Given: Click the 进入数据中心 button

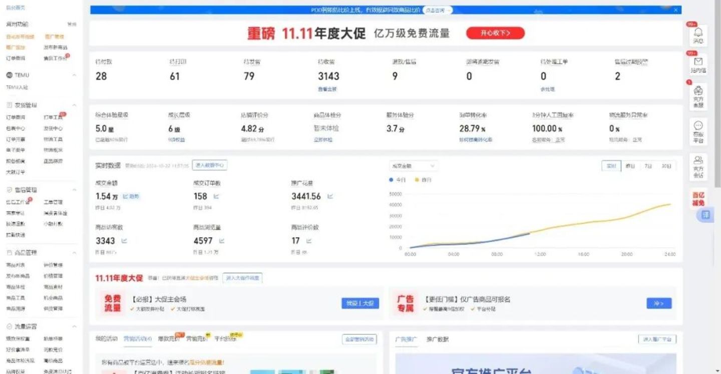Looking at the screenshot, I should [x=210, y=165].
